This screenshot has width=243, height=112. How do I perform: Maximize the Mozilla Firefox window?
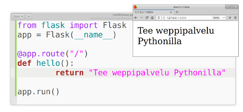pyautogui.click(x=232, y=7)
